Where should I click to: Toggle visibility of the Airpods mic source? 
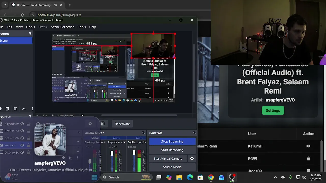[22, 124]
